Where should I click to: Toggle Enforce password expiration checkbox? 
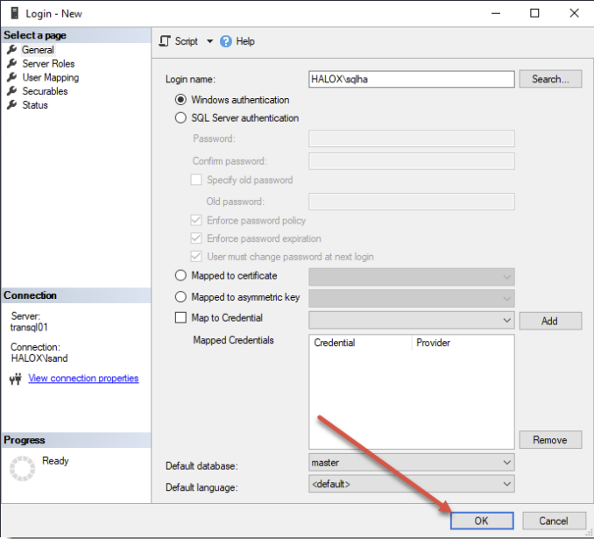[x=196, y=238]
